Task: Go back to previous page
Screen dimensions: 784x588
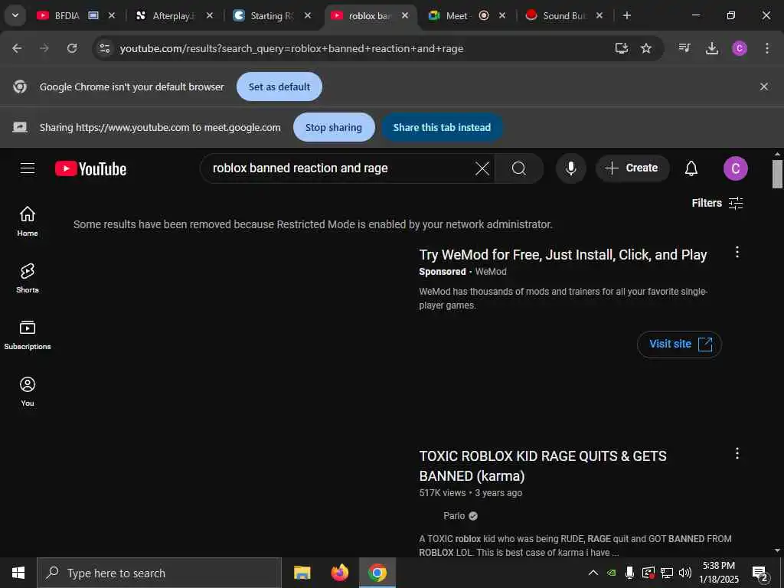Action: [x=17, y=48]
